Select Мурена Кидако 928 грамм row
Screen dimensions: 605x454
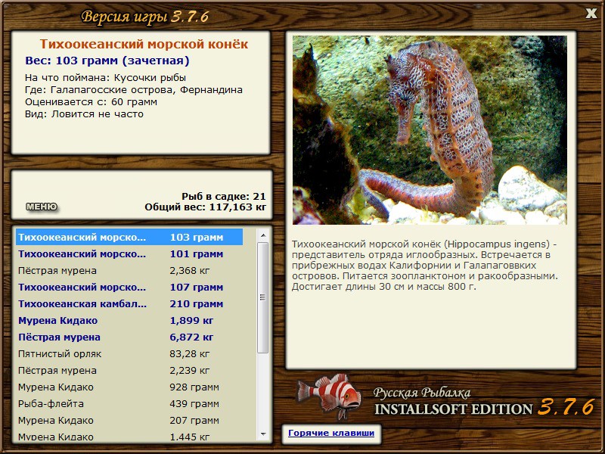129,387
